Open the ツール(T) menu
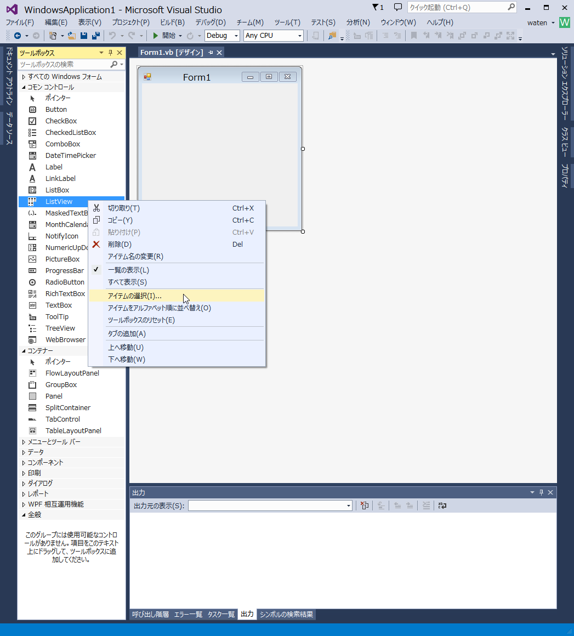 coord(287,22)
